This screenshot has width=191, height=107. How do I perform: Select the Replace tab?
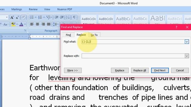tap(81, 35)
